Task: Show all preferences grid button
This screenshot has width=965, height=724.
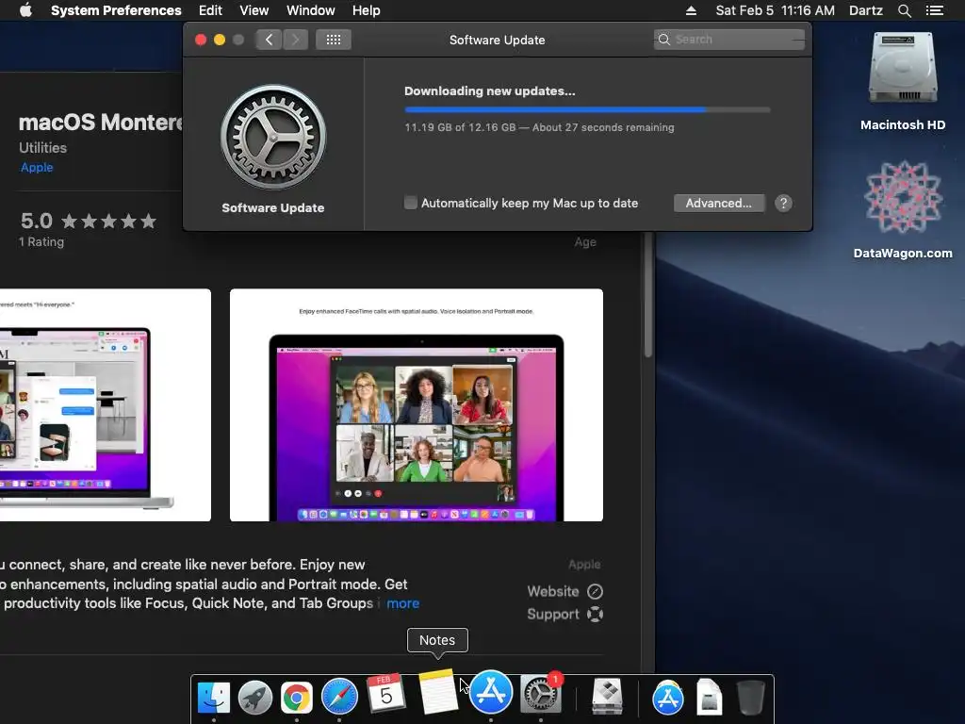Action: [334, 40]
